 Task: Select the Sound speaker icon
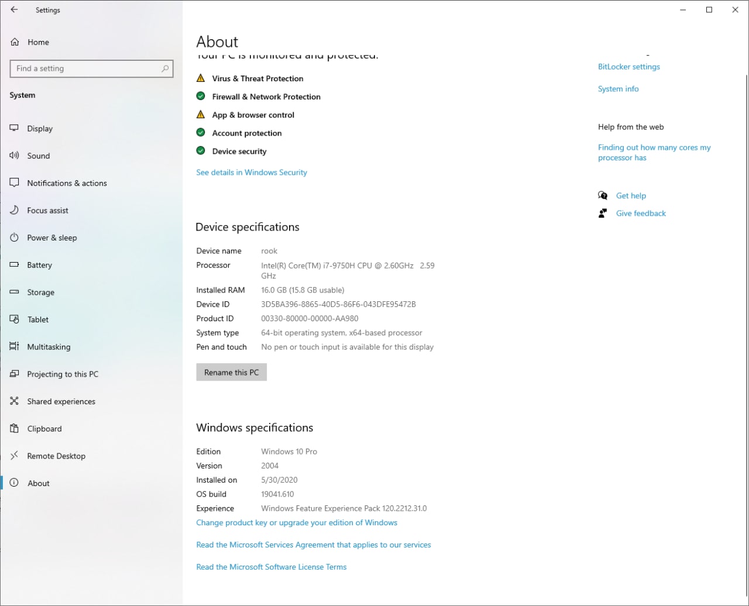[x=15, y=156]
